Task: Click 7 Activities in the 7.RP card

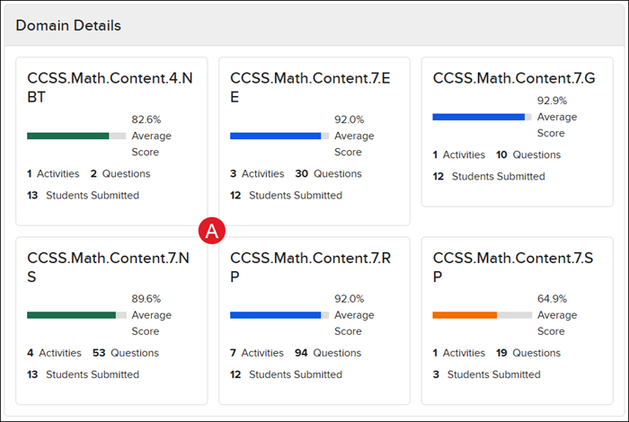Action: [x=257, y=353]
